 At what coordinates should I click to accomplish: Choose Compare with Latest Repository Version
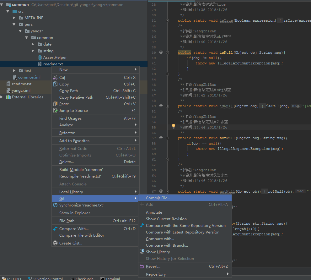tap(185, 232)
